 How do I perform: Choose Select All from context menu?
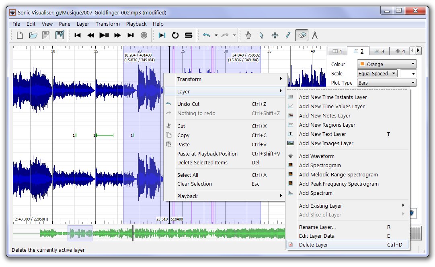(225, 175)
